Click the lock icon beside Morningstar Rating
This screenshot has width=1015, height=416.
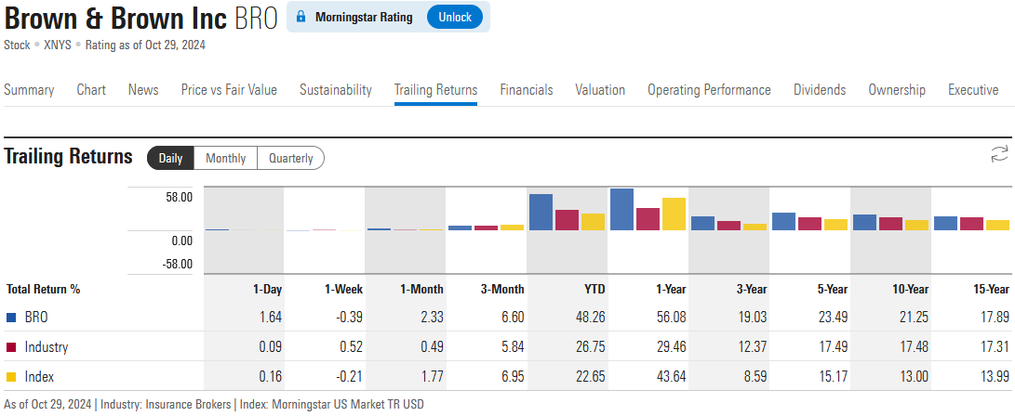(x=300, y=18)
